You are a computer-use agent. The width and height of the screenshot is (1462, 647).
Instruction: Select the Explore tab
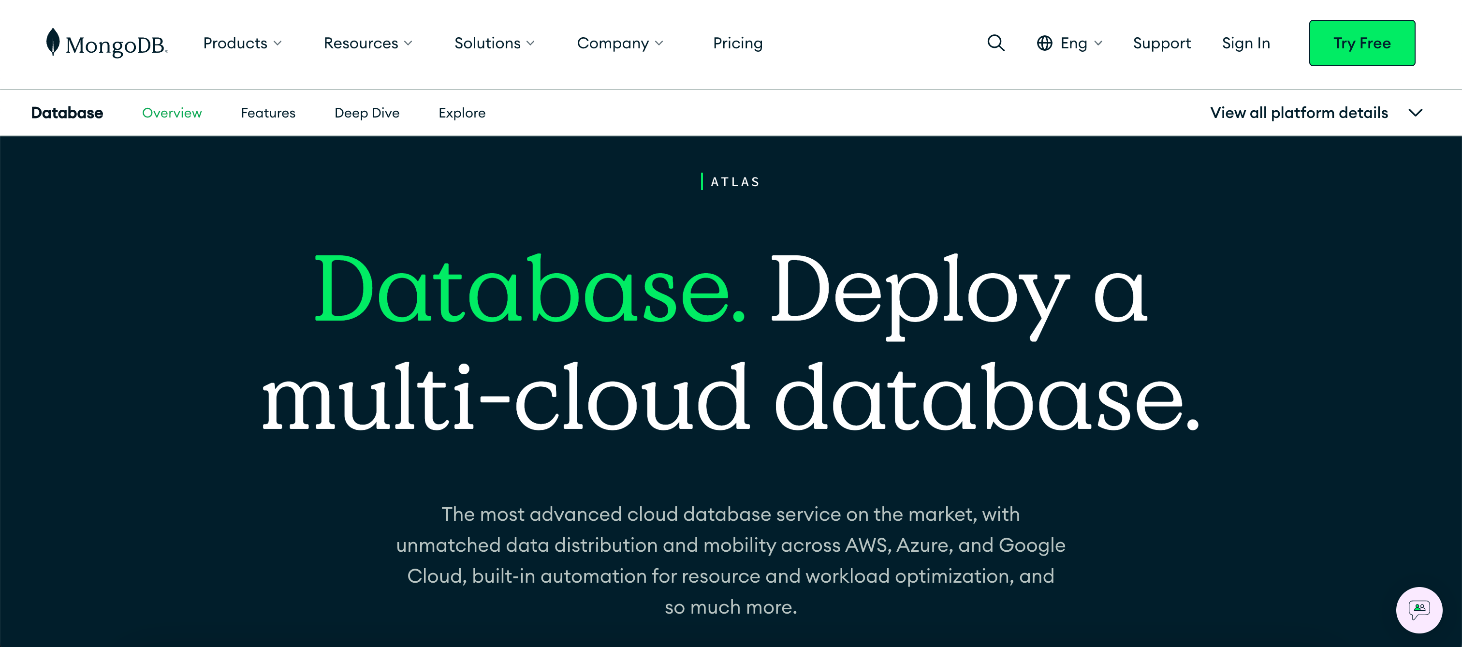click(462, 113)
